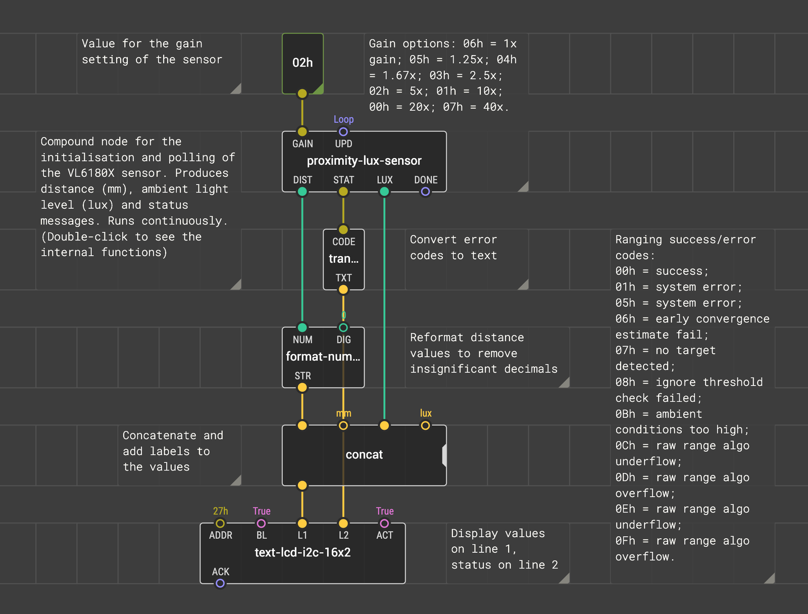This screenshot has height=614, width=808.
Task: Click the NUM input pin on format-num node
Action: pos(302,327)
